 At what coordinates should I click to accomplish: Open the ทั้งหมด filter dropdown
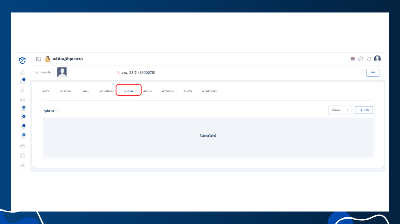pos(340,110)
